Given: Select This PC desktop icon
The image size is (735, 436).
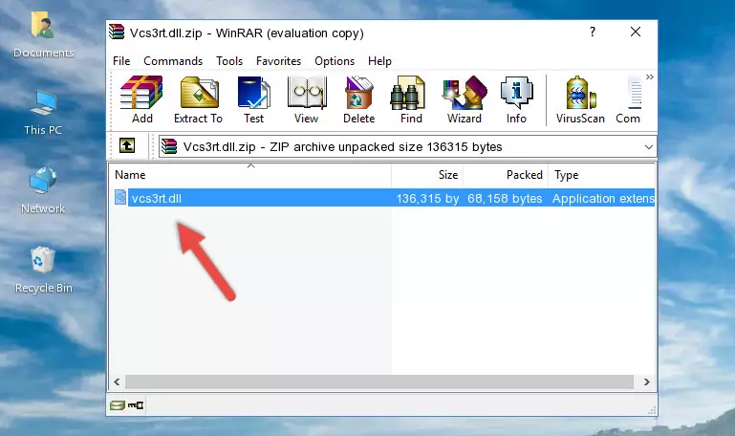Looking at the screenshot, I should tap(43, 113).
